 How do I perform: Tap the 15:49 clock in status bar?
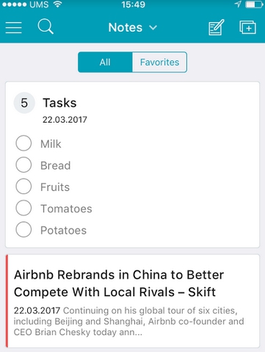click(134, 4)
